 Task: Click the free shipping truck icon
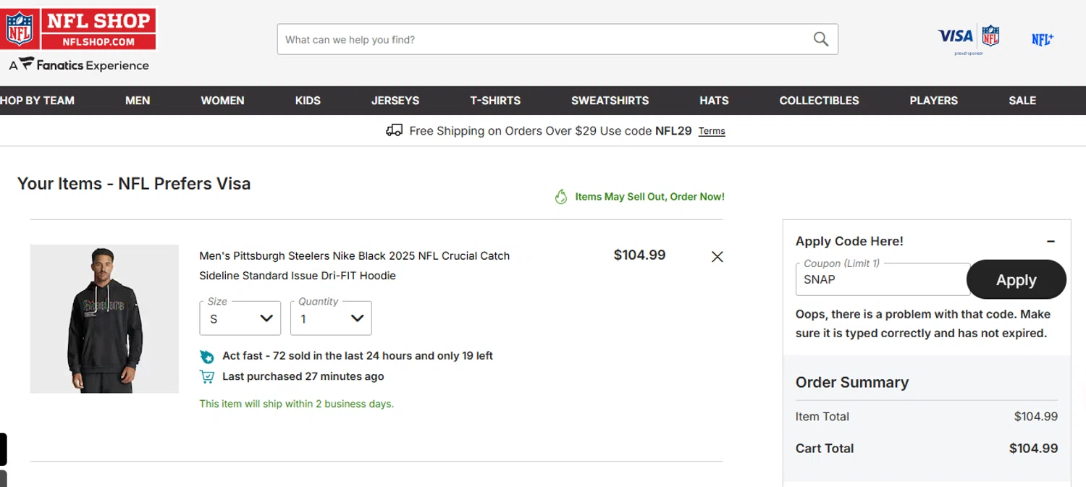click(394, 130)
